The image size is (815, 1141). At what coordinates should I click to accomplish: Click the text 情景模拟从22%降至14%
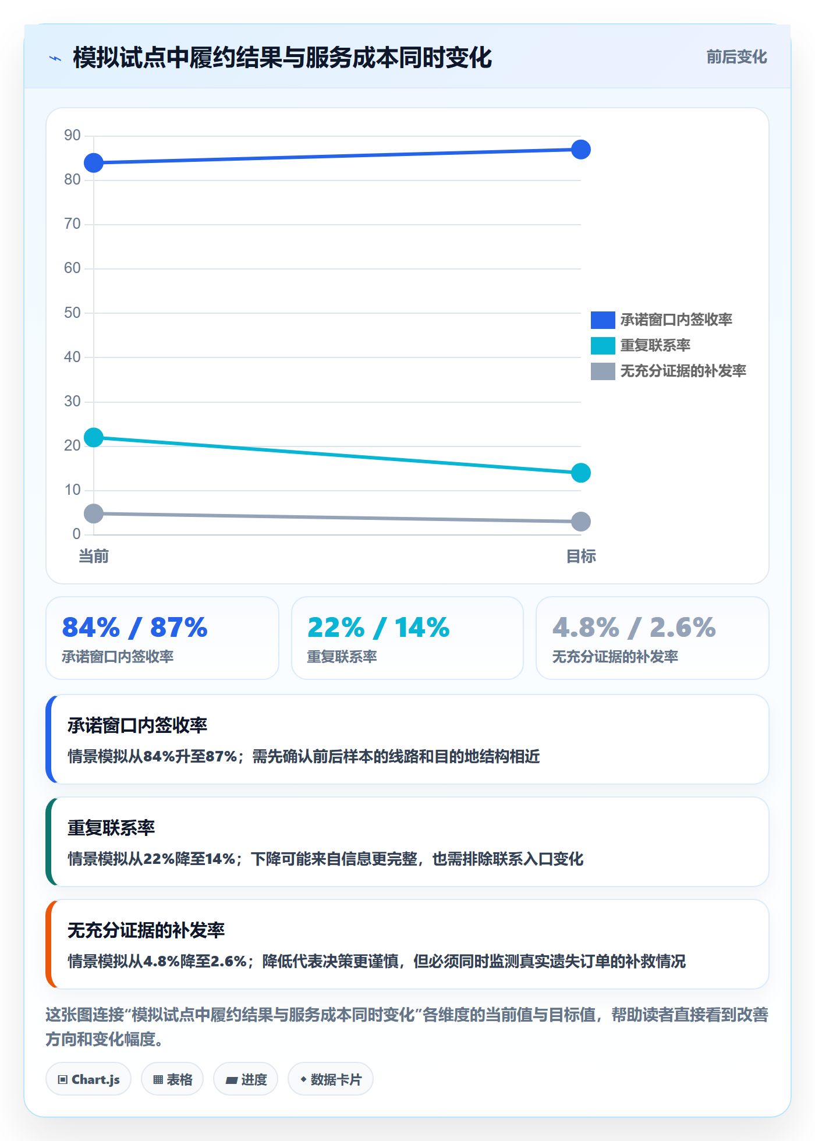click(x=151, y=859)
